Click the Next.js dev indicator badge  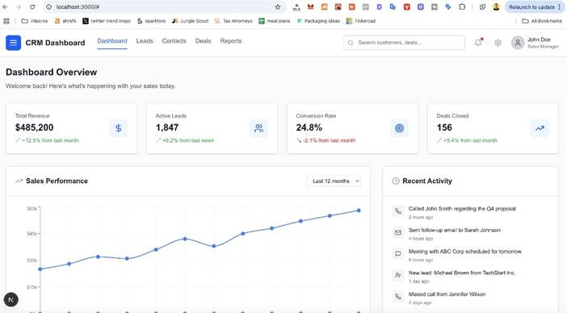(10, 299)
